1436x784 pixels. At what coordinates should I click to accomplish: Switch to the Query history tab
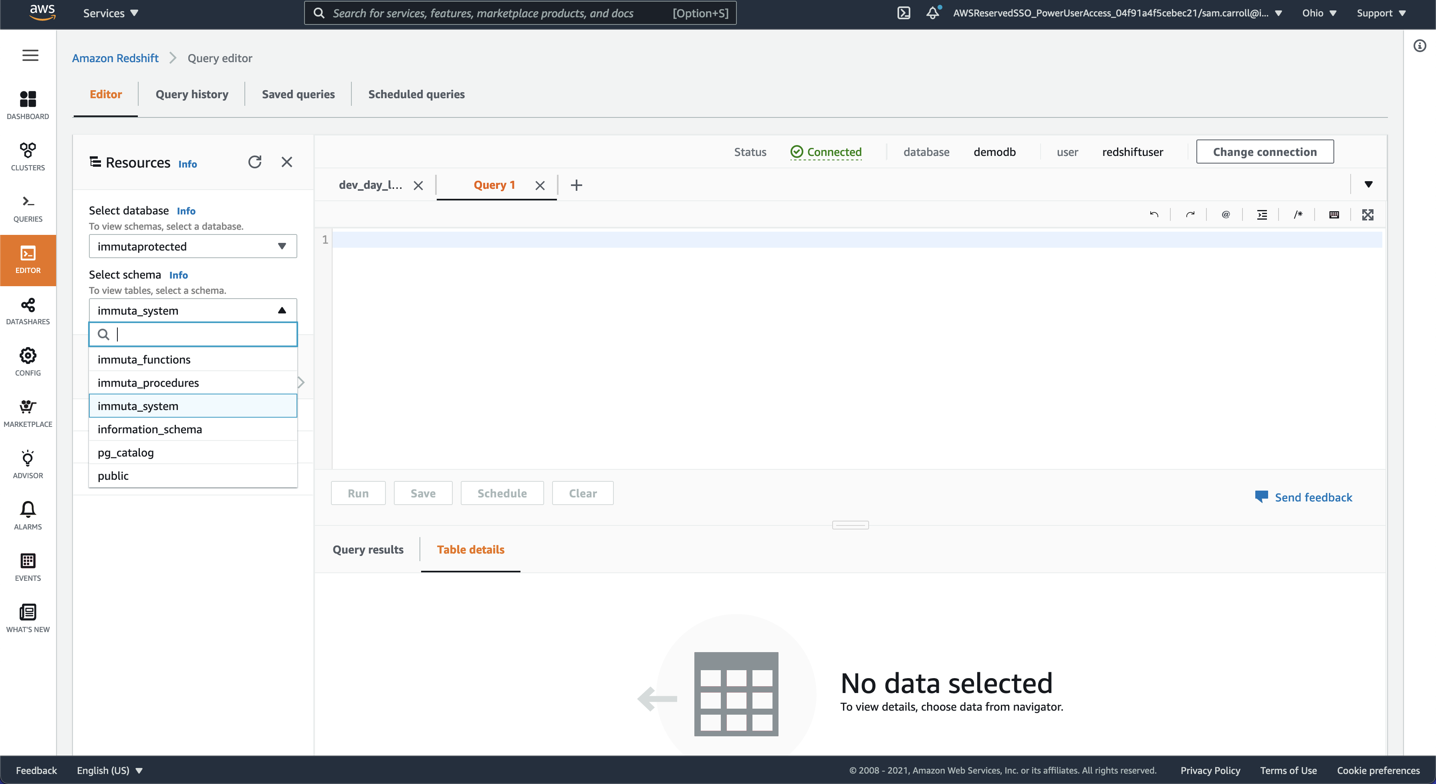pyautogui.click(x=192, y=94)
